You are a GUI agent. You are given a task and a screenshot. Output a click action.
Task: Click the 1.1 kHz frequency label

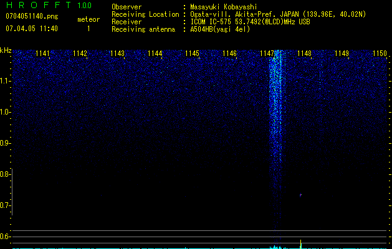pyautogui.click(x=5, y=81)
